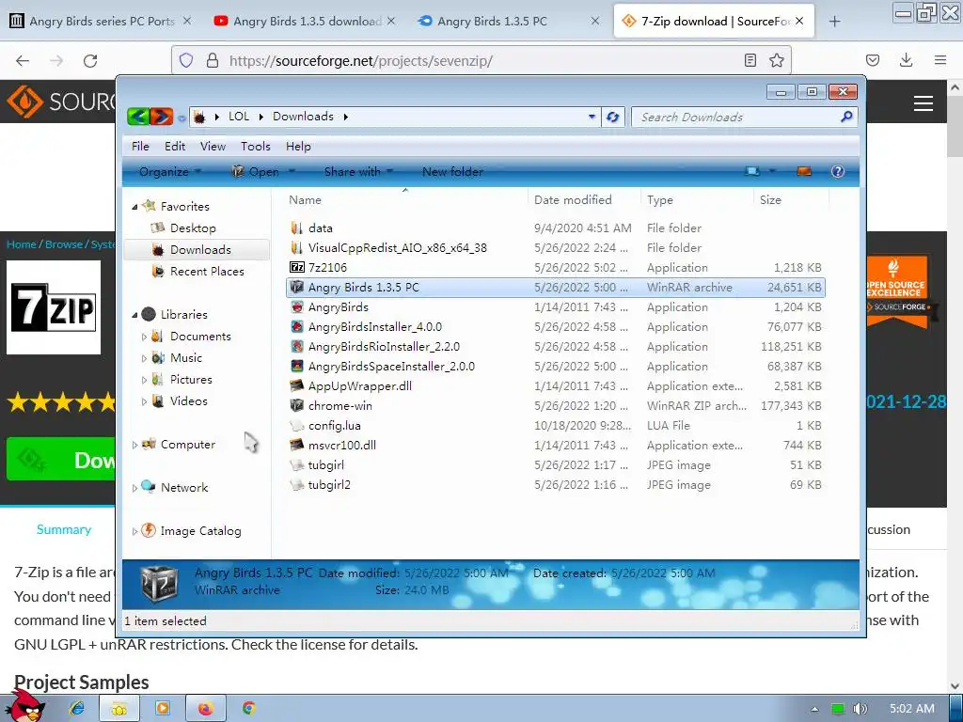The width and height of the screenshot is (963, 722).
Task: Open the File menu
Action: click(x=140, y=146)
